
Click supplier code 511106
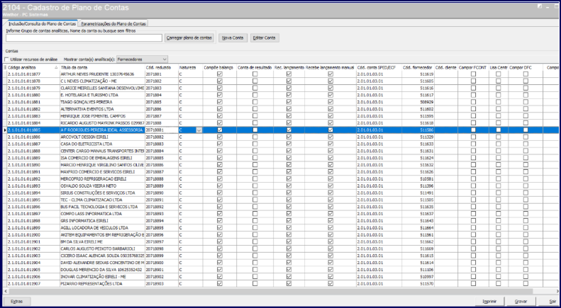coord(418,270)
